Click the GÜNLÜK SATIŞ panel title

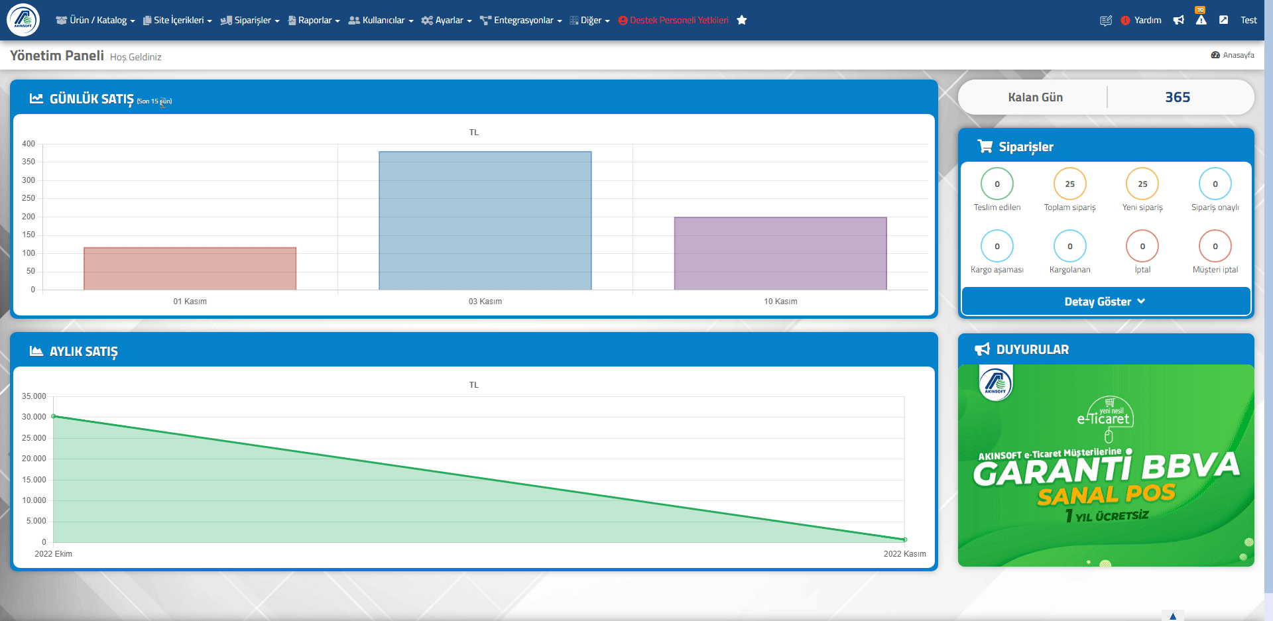(91, 99)
